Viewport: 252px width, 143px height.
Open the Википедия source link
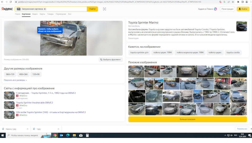tap(133, 38)
